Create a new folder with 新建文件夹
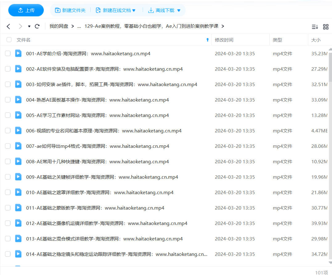The image size is (332, 275). point(70,10)
